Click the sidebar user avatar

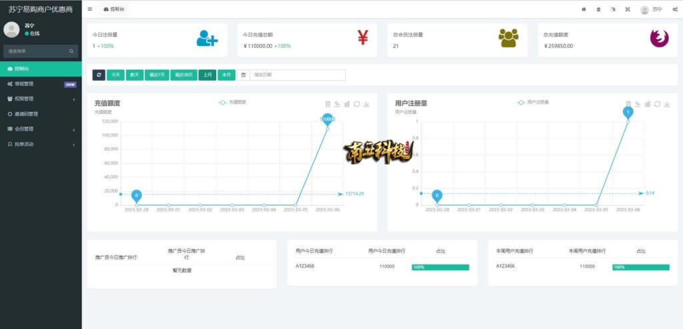point(11,29)
